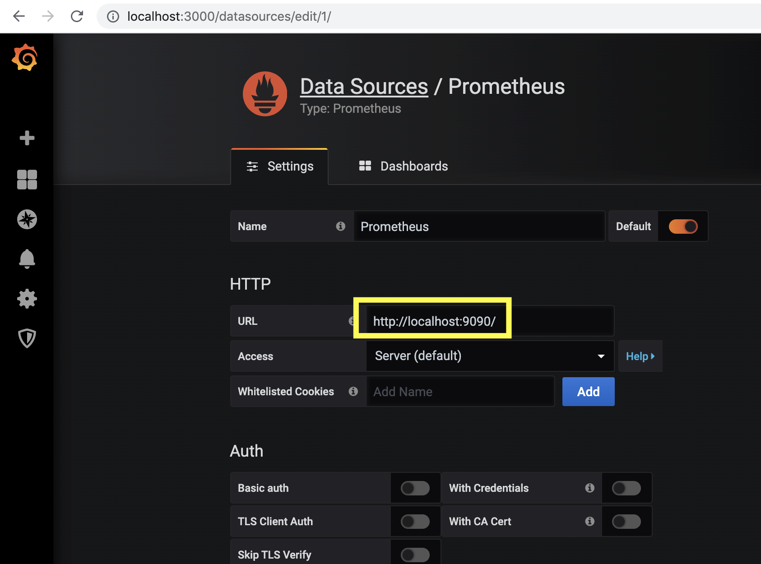The height and width of the screenshot is (564, 761).
Task: Click the info icon beside Whitelisted Cookies
Action: 353,391
